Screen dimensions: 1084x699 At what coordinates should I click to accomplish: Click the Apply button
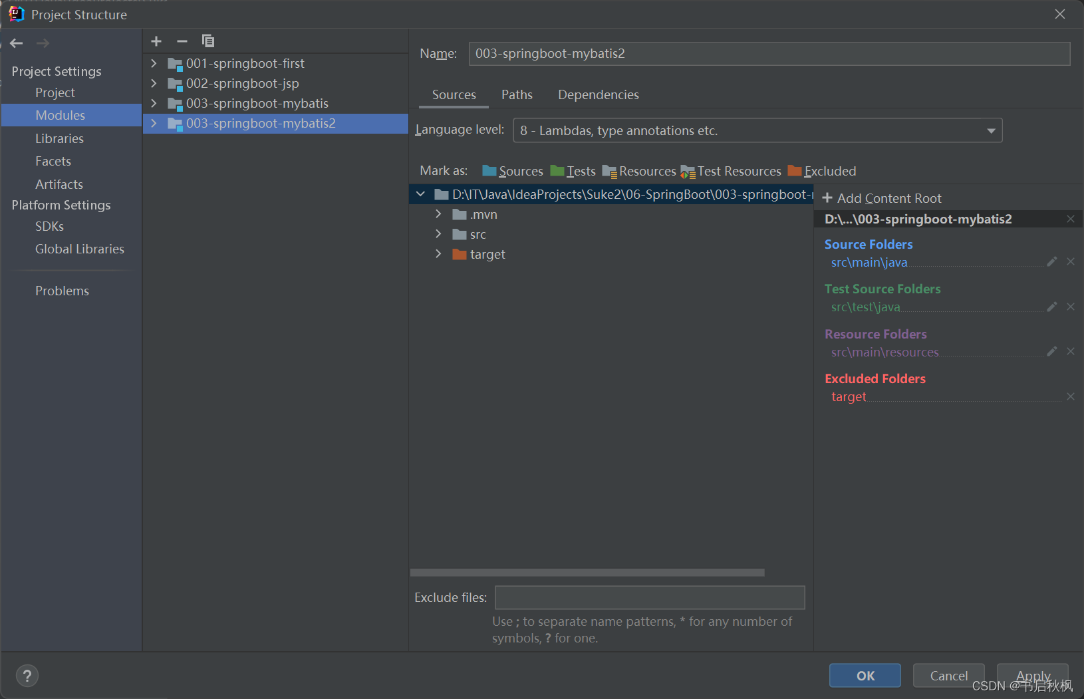pos(1033,676)
